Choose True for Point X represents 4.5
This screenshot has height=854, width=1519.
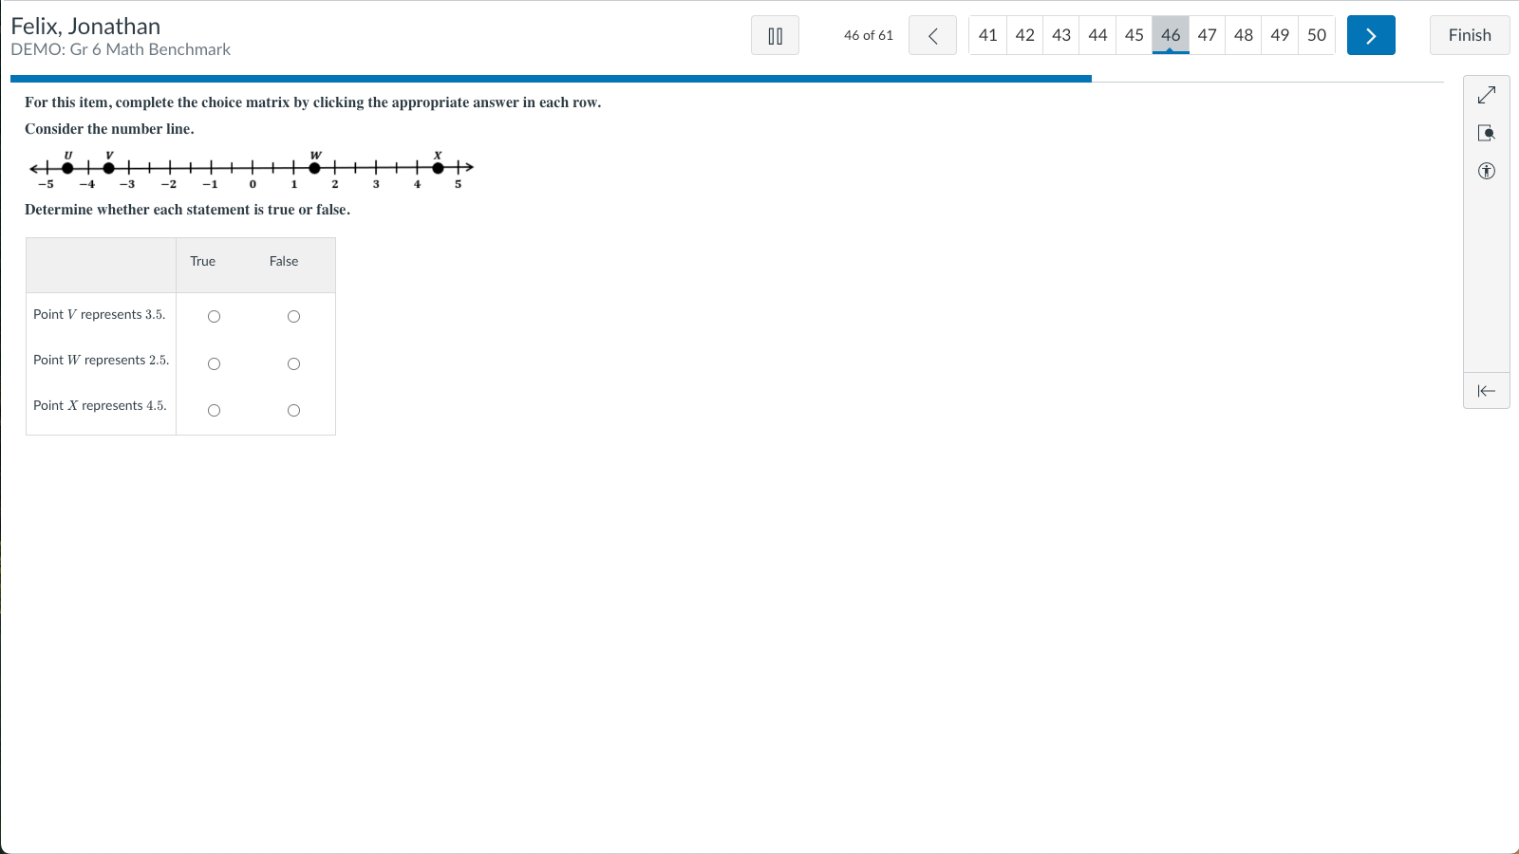pyautogui.click(x=214, y=411)
